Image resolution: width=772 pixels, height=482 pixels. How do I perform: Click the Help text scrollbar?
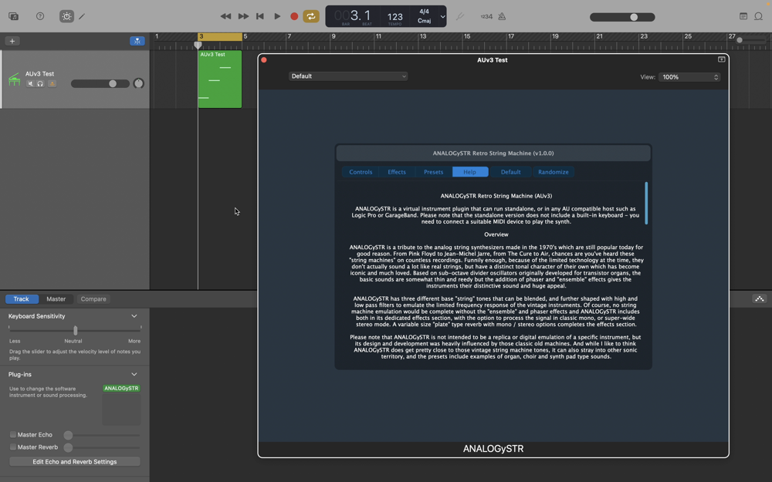click(x=646, y=203)
